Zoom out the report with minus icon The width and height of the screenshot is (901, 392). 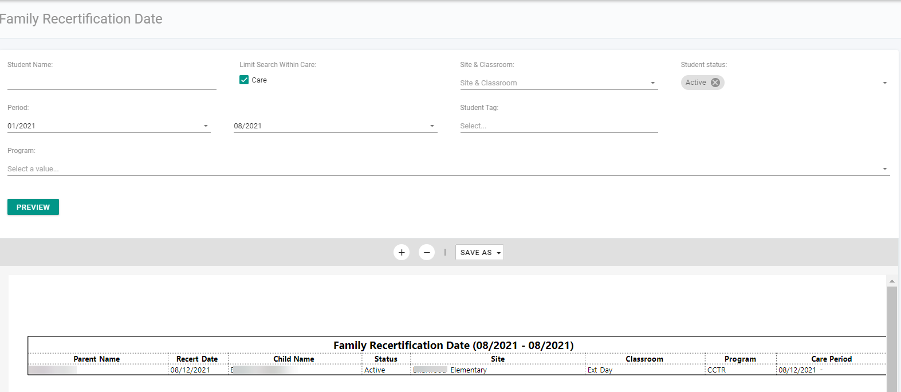tap(427, 252)
